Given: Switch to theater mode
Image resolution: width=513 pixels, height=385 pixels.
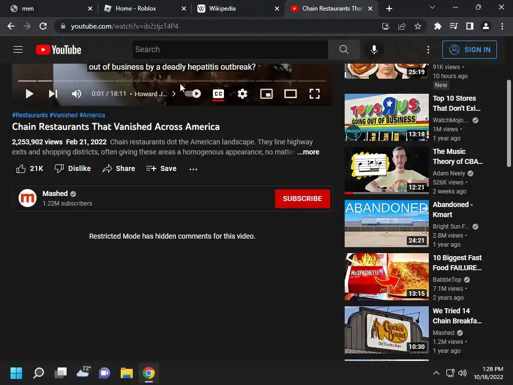Looking at the screenshot, I should pos(291,94).
